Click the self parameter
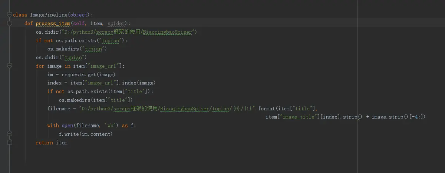The image size is (445, 173). (x=80, y=23)
